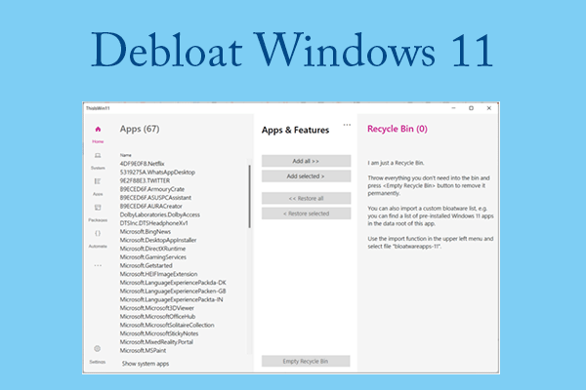Select Microsoft.MicrosoftOfficeHub entry
This screenshot has height=390, width=586.
157,317
